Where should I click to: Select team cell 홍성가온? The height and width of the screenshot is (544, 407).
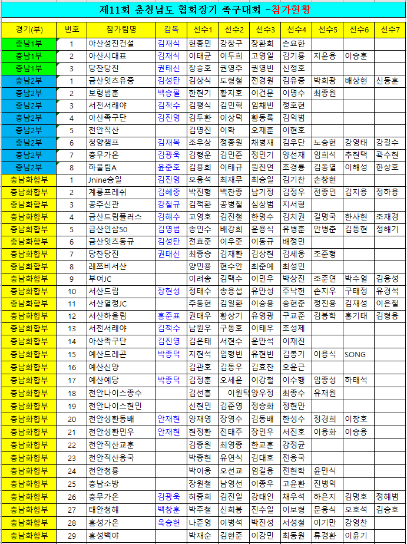pyautogui.click(x=121, y=523)
